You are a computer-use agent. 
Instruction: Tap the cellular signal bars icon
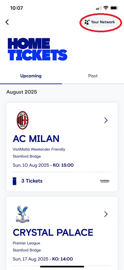[99, 8]
